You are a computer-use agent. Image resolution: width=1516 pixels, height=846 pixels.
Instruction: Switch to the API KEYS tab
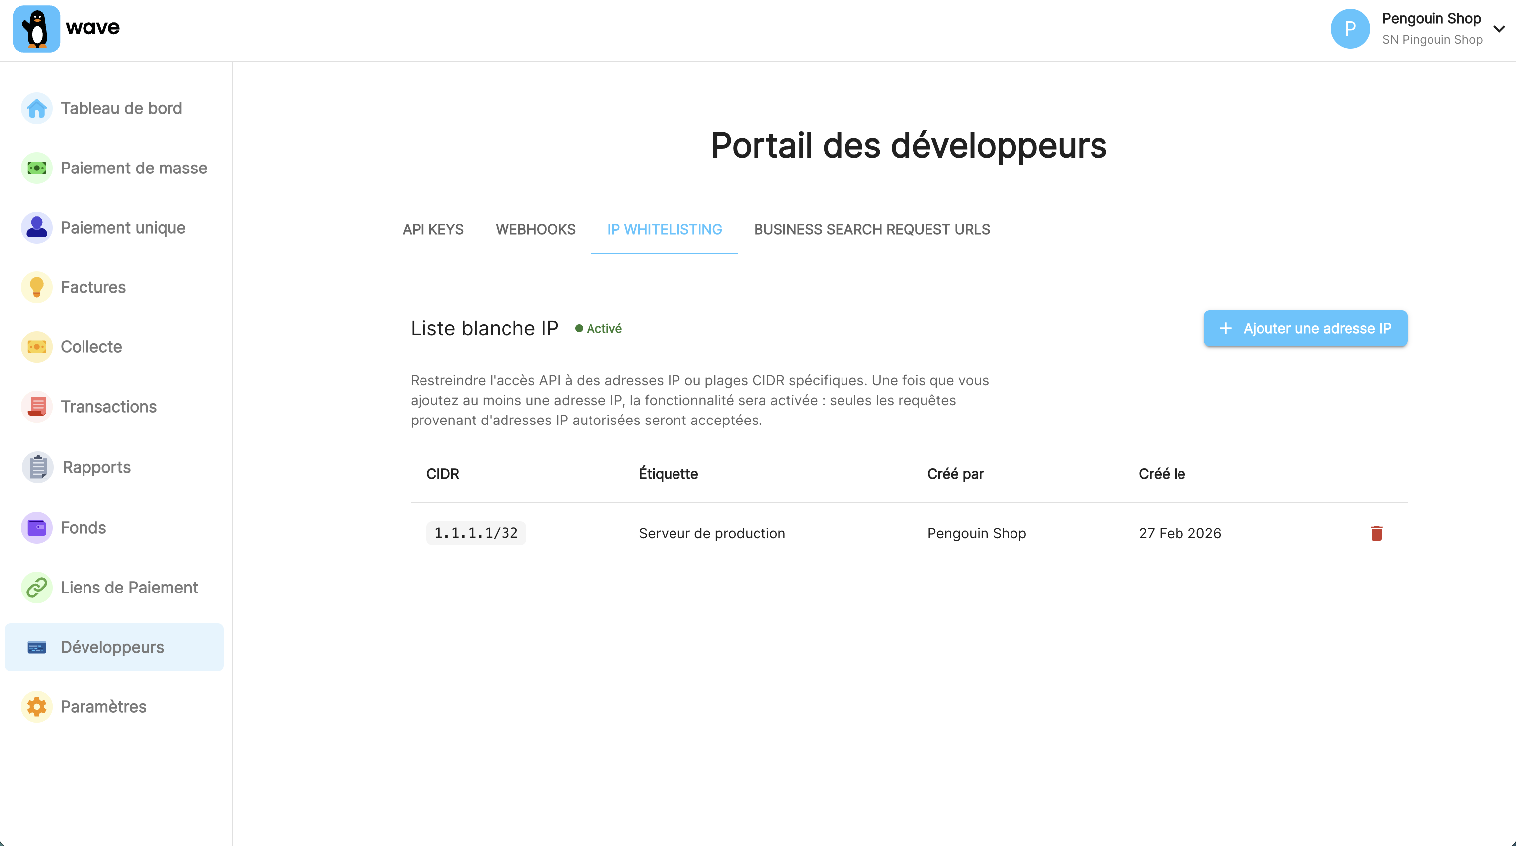coord(432,230)
